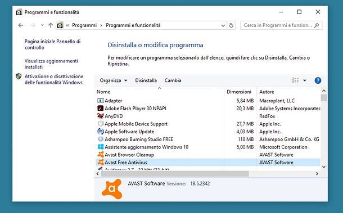Select the Adobe Flash Player icon
This screenshot has width=343, height=213.
[101, 108]
